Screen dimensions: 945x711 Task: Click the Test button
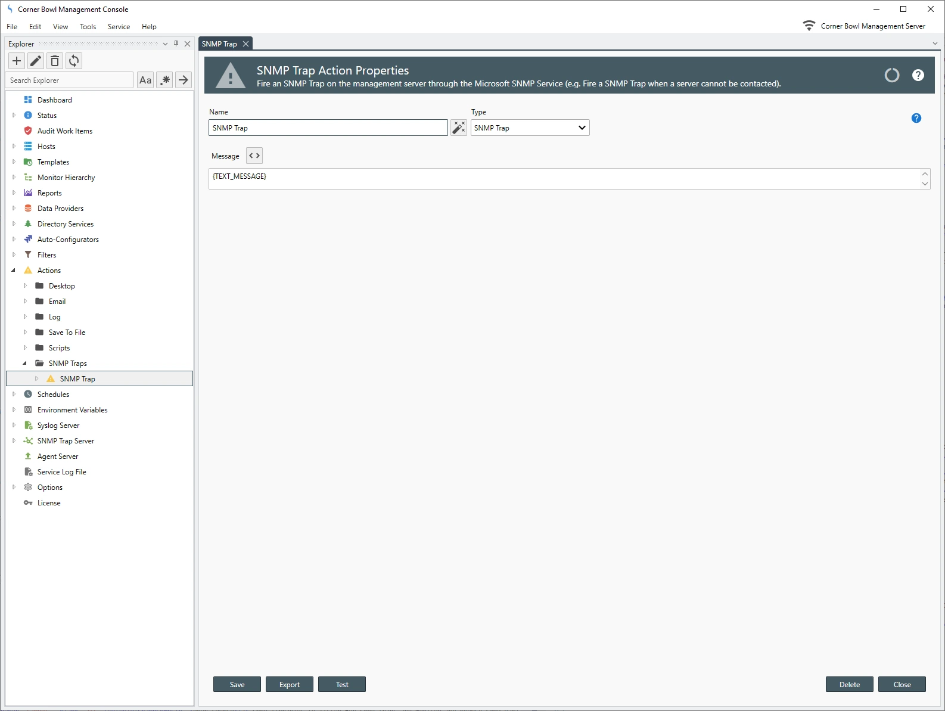tap(341, 684)
